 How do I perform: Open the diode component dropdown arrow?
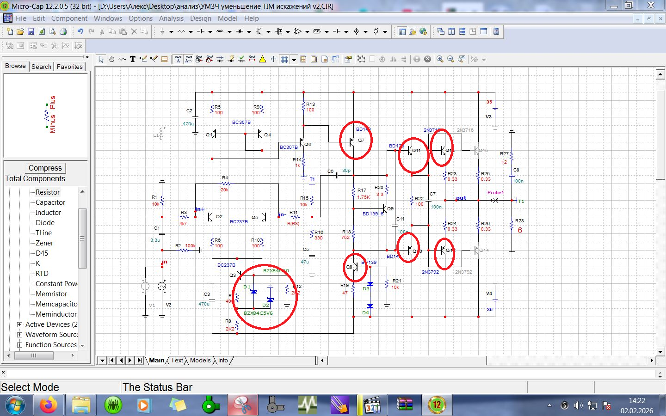pos(249,31)
